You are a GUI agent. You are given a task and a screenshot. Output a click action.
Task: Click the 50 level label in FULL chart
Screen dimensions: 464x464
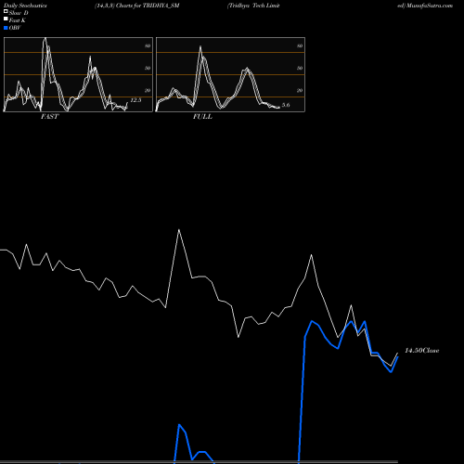(300, 68)
